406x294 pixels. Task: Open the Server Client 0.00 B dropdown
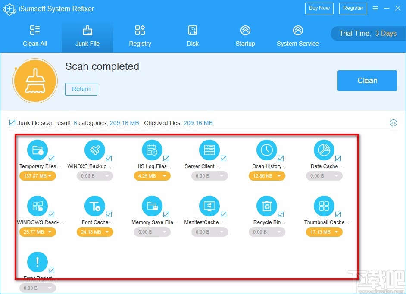tap(210, 176)
